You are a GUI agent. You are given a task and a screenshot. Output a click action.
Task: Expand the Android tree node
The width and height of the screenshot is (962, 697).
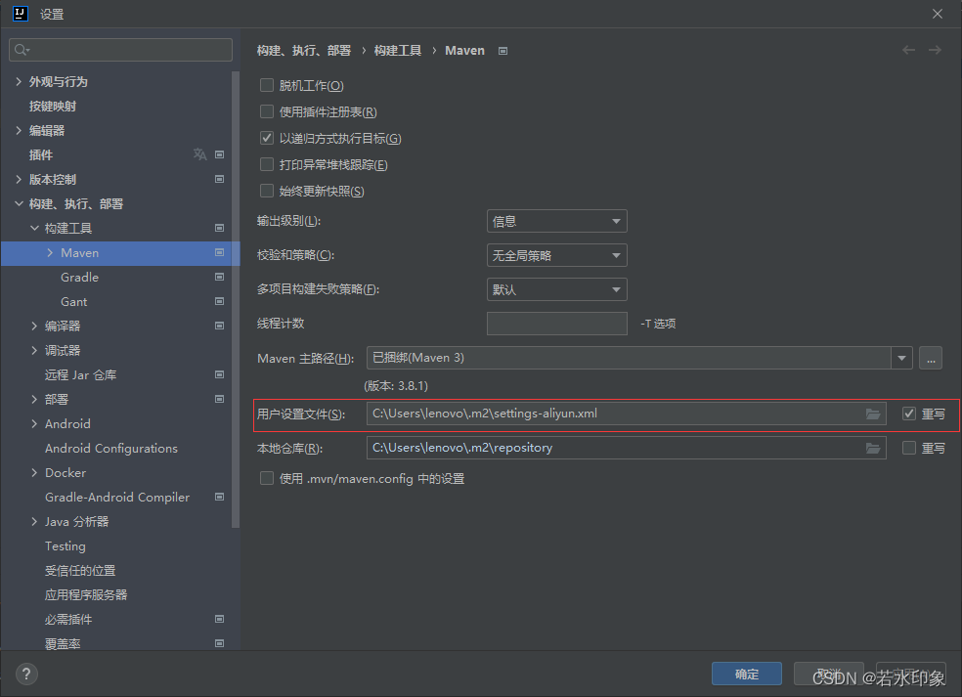click(x=34, y=423)
